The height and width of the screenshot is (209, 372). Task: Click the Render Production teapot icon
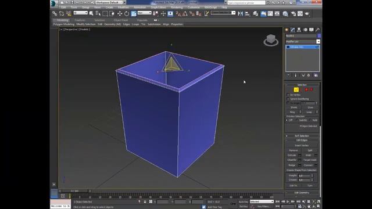[x=307, y=13]
